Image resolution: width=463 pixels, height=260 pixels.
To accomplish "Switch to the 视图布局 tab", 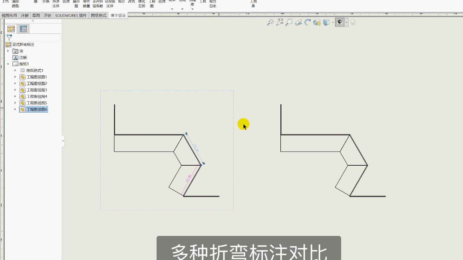I will [9, 15].
